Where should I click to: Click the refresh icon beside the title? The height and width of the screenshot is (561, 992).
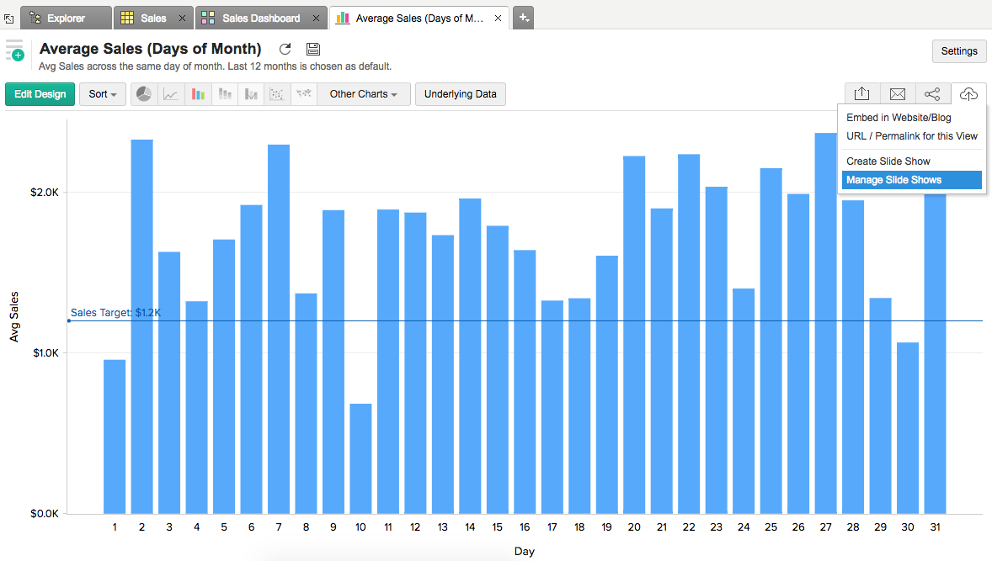[285, 50]
